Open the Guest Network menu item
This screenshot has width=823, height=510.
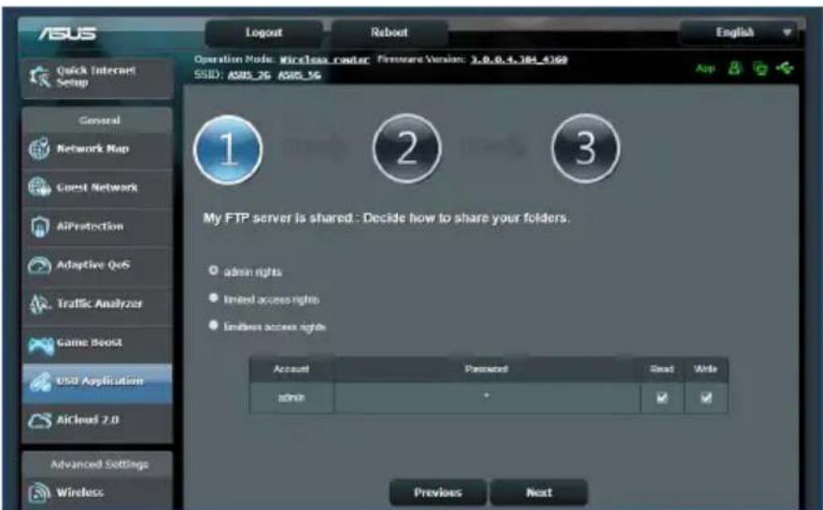click(x=97, y=188)
